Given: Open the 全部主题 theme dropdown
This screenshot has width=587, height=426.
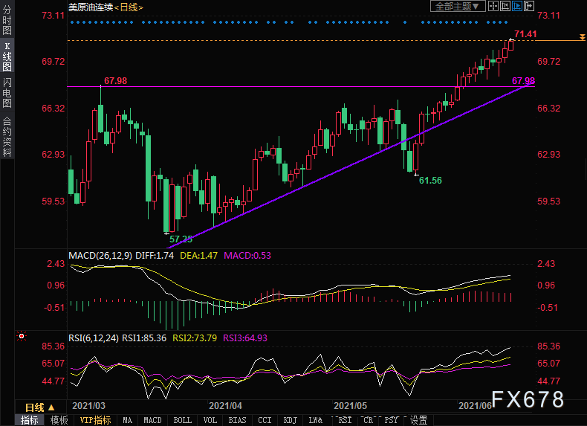Looking at the screenshot, I should click(x=458, y=7).
